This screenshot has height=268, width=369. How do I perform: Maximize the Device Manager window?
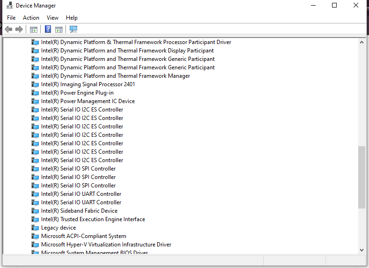334,5
